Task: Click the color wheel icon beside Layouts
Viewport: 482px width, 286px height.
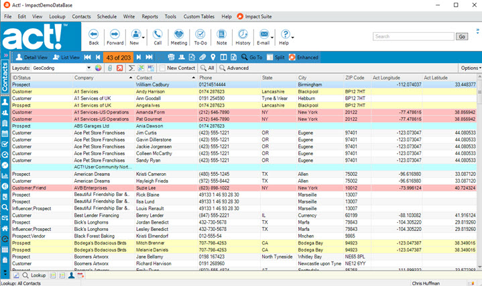Action: pos(98,68)
